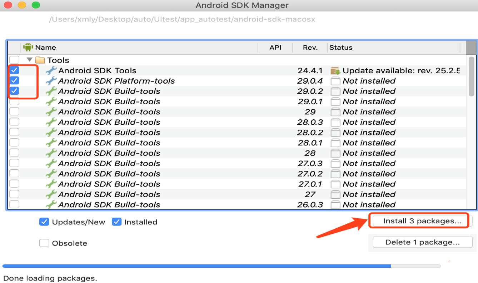The width and height of the screenshot is (478, 283).
Task: Click the Tools folder icon
Action: (40, 60)
